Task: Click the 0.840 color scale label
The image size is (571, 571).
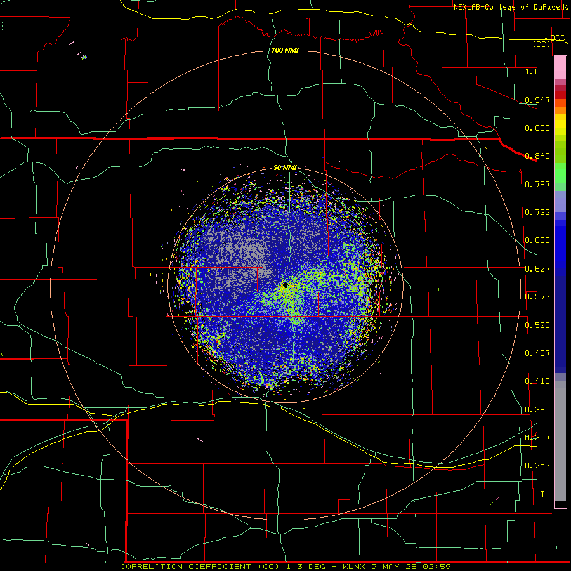Action: point(537,156)
